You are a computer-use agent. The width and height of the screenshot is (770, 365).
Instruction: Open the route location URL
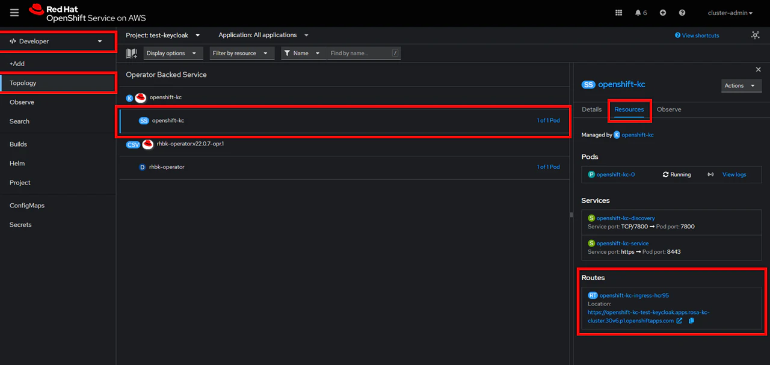[x=649, y=316]
